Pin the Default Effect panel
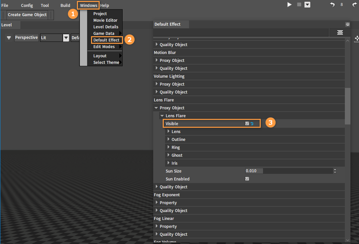This screenshot has height=244, width=359. tap(347, 24)
